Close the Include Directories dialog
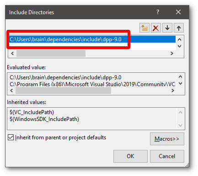 coord(178,12)
